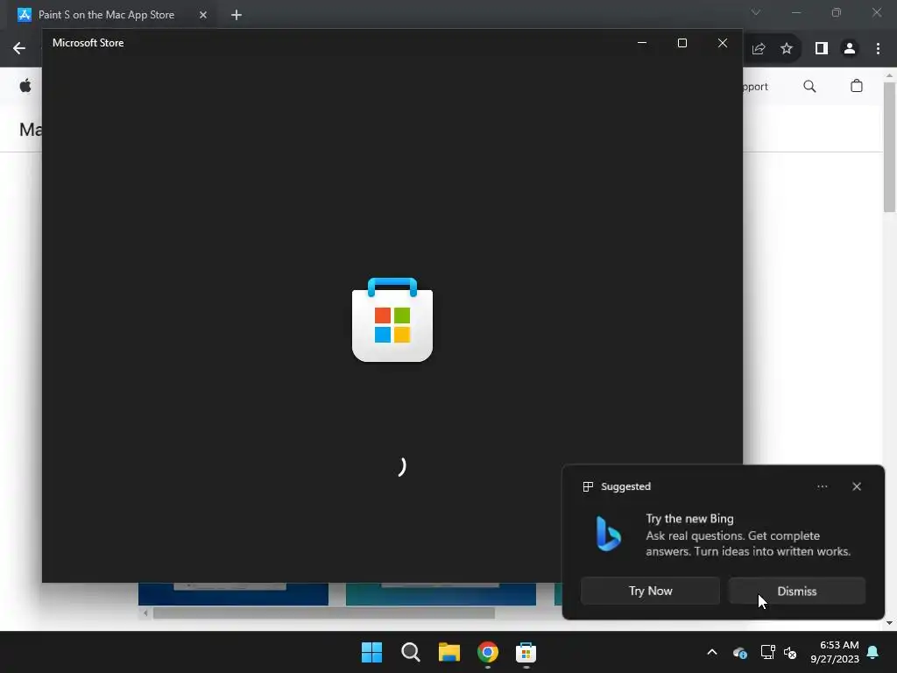The image size is (897, 673).
Task: Close the Paint S Chrome tab
Action: tap(203, 15)
